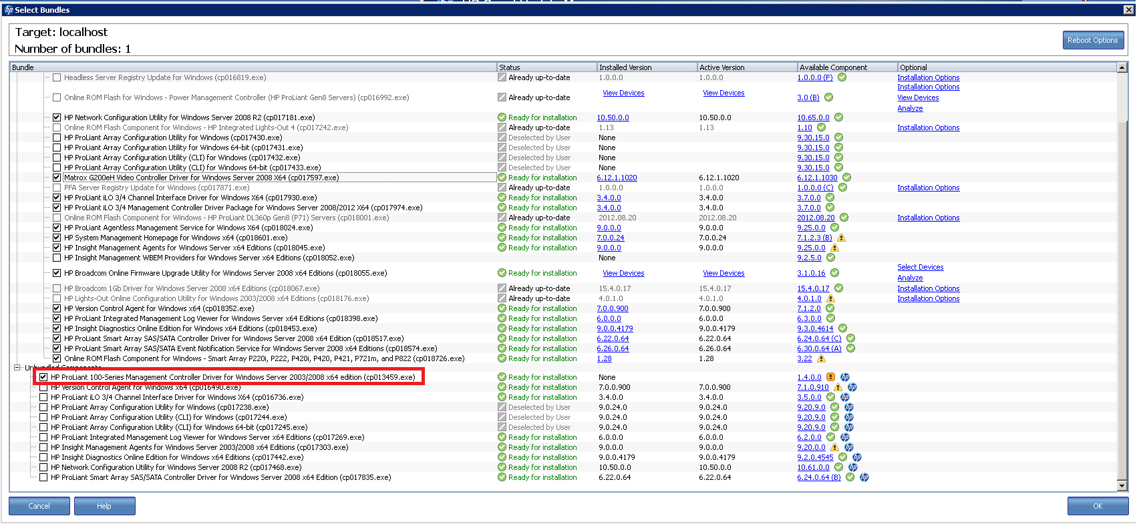Click the Status column header
The height and width of the screenshot is (526, 1137).
(547, 67)
